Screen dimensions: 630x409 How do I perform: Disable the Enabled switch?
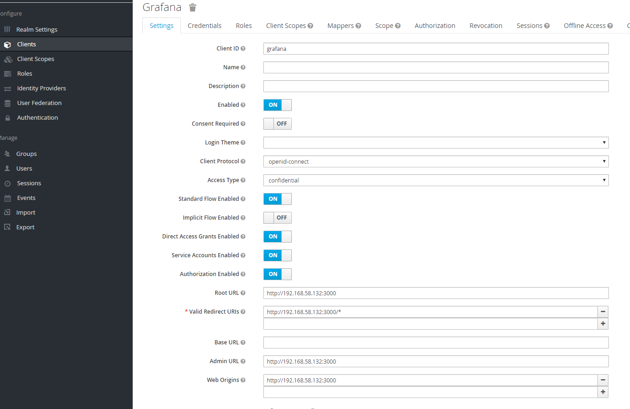(277, 105)
